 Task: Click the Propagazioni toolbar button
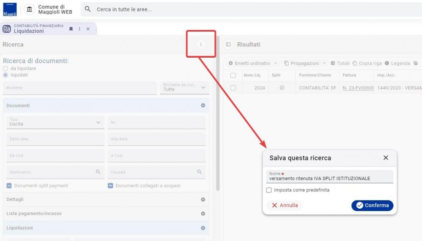(302, 63)
